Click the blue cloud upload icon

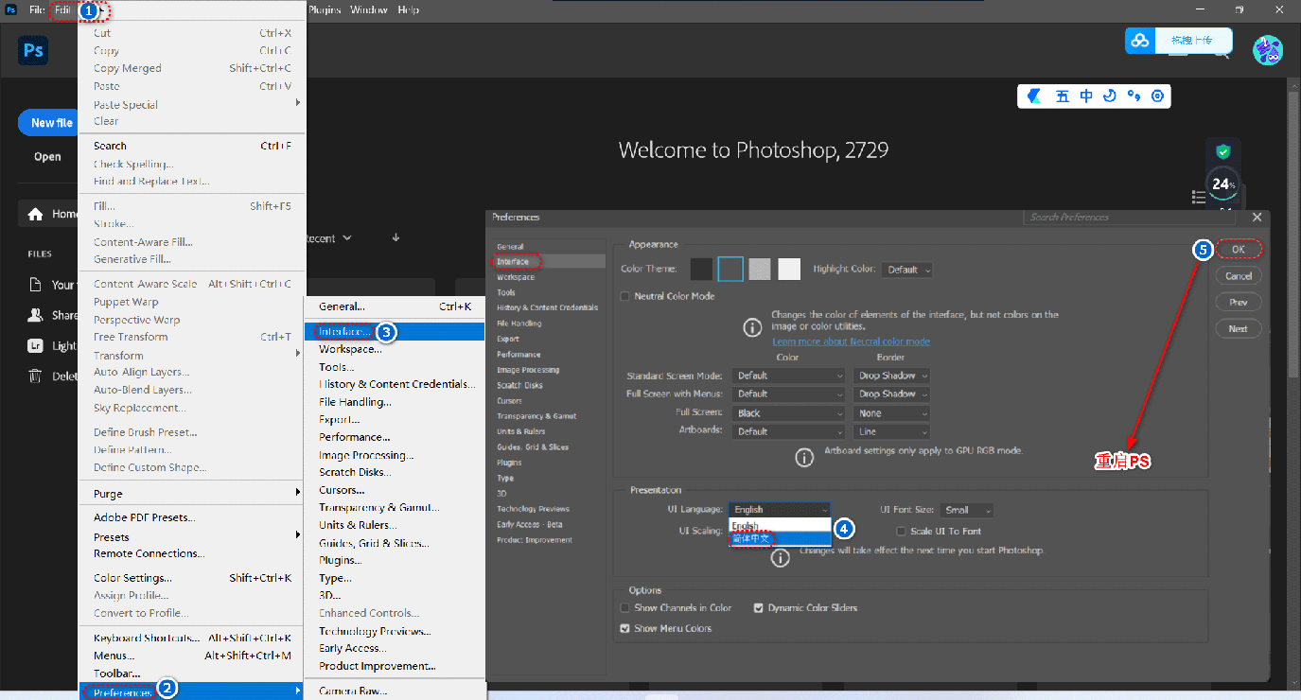tap(1140, 41)
